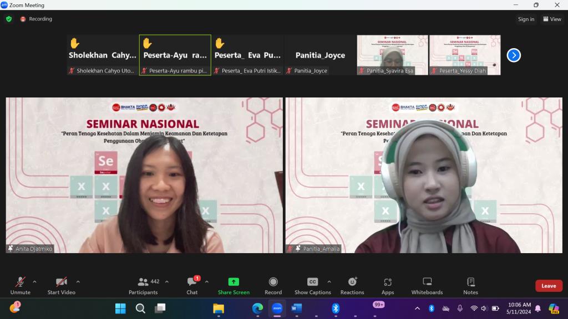This screenshot has height=319, width=568.
Task: Open the Participants list
Action: tap(143, 285)
